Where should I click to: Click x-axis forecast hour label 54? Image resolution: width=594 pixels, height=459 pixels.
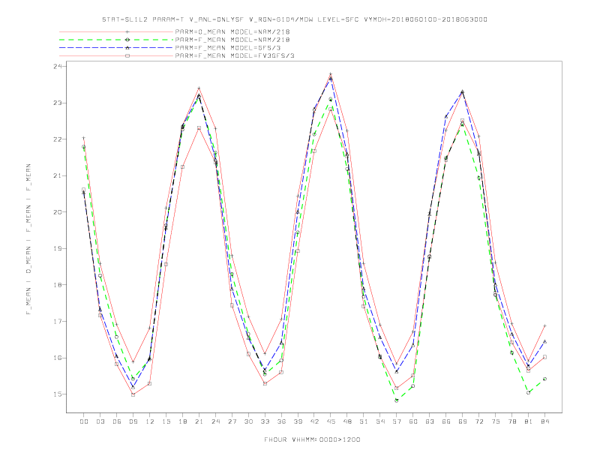pos(380,421)
